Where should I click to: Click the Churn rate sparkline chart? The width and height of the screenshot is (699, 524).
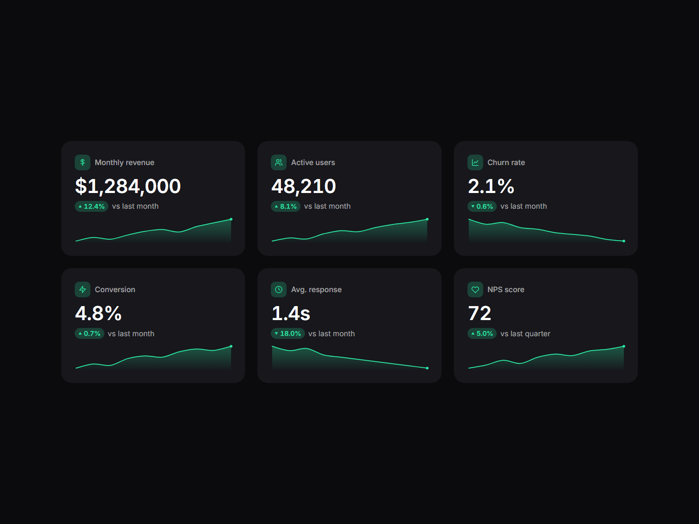tap(546, 230)
